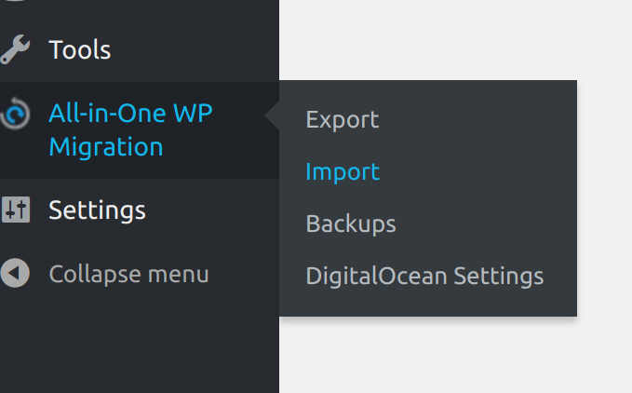Choose Export from the flyout submenu

tap(343, 120)
